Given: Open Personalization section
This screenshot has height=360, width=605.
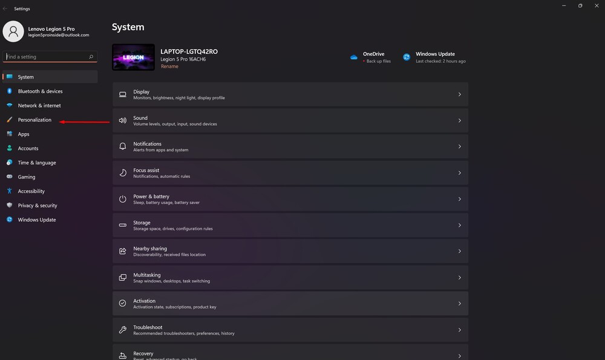Looking at the screenshot, I should point(50,120).
